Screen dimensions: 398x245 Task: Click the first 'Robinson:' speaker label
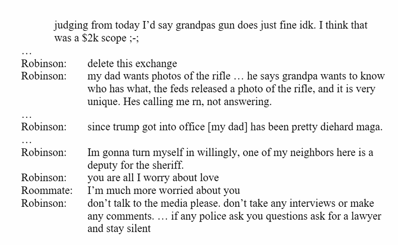click(44, 64)
